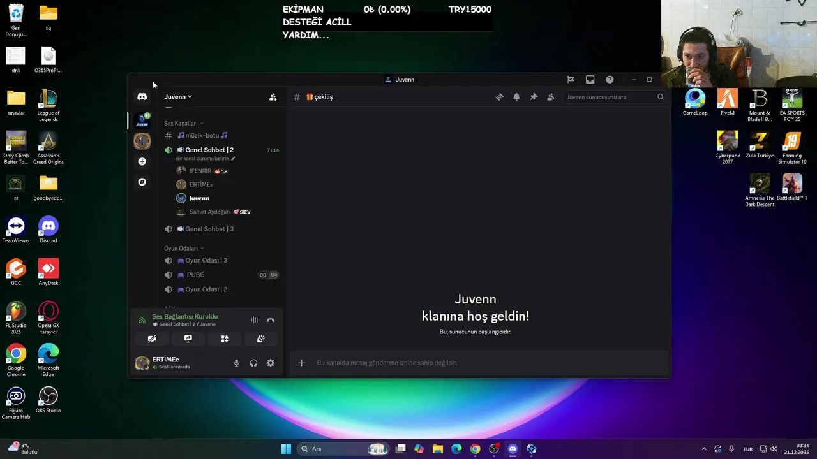Deafen with the headphones icon
Image resolution: width=817 pixels, height=459 pixels.
click(253, 363)
